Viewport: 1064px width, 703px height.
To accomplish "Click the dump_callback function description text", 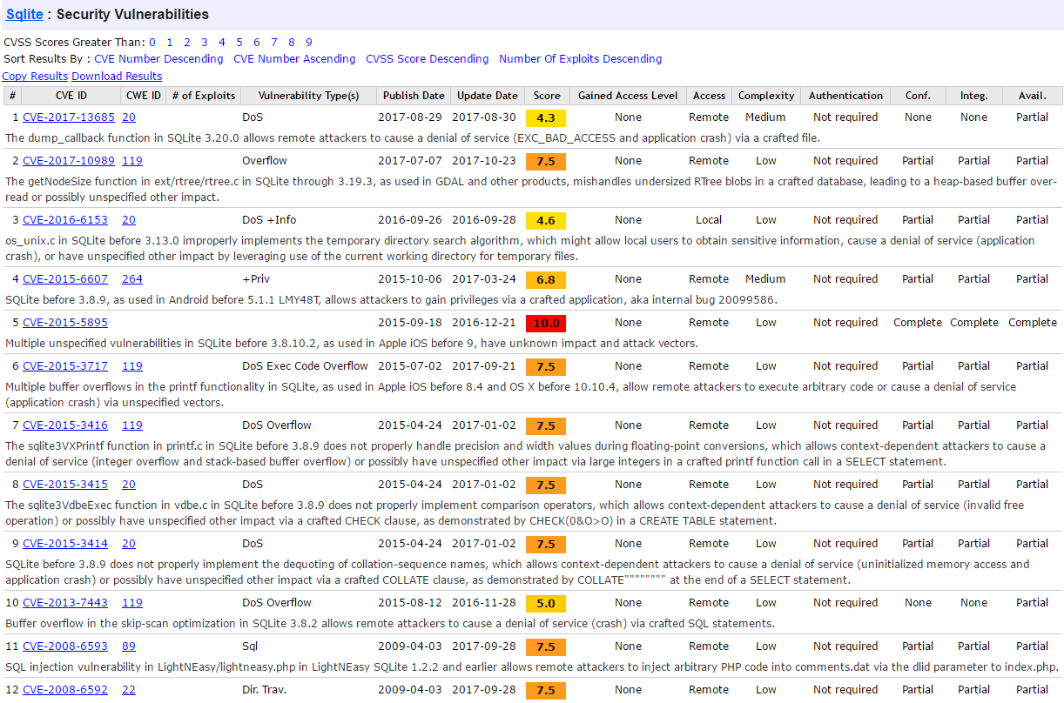I will click(413, 137).
